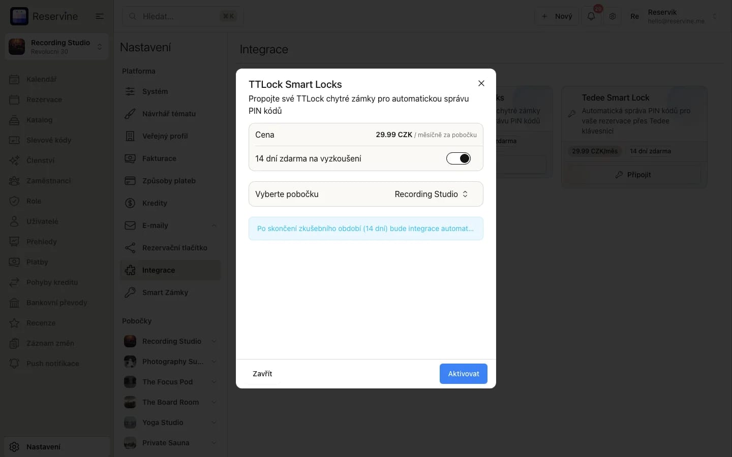This screenshot has width=732, height=457.
Task: Click the trial period info notice
Action: click(365, 228)
